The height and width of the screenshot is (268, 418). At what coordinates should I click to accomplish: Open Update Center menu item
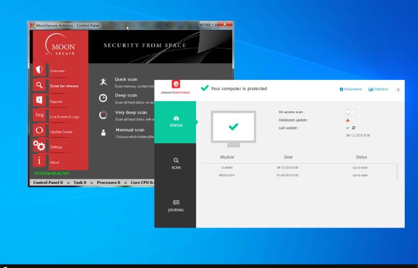[61, 132]
